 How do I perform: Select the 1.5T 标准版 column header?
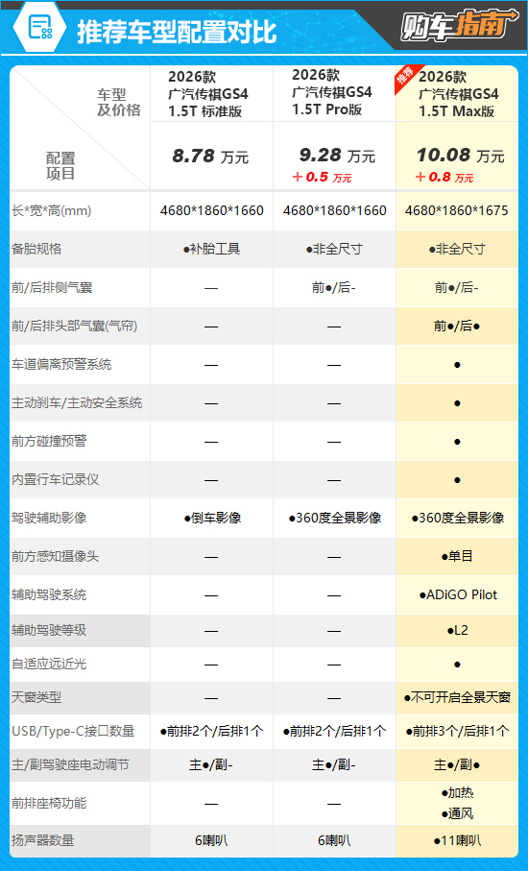pos(208,94)
